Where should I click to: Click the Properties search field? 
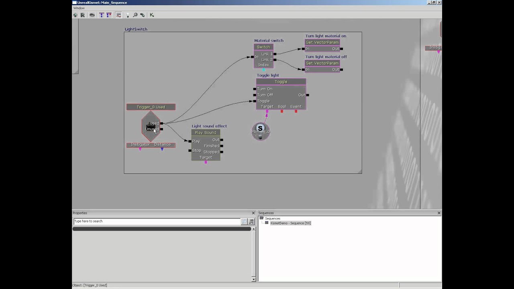pyautogui.click(x=157, y=221)
